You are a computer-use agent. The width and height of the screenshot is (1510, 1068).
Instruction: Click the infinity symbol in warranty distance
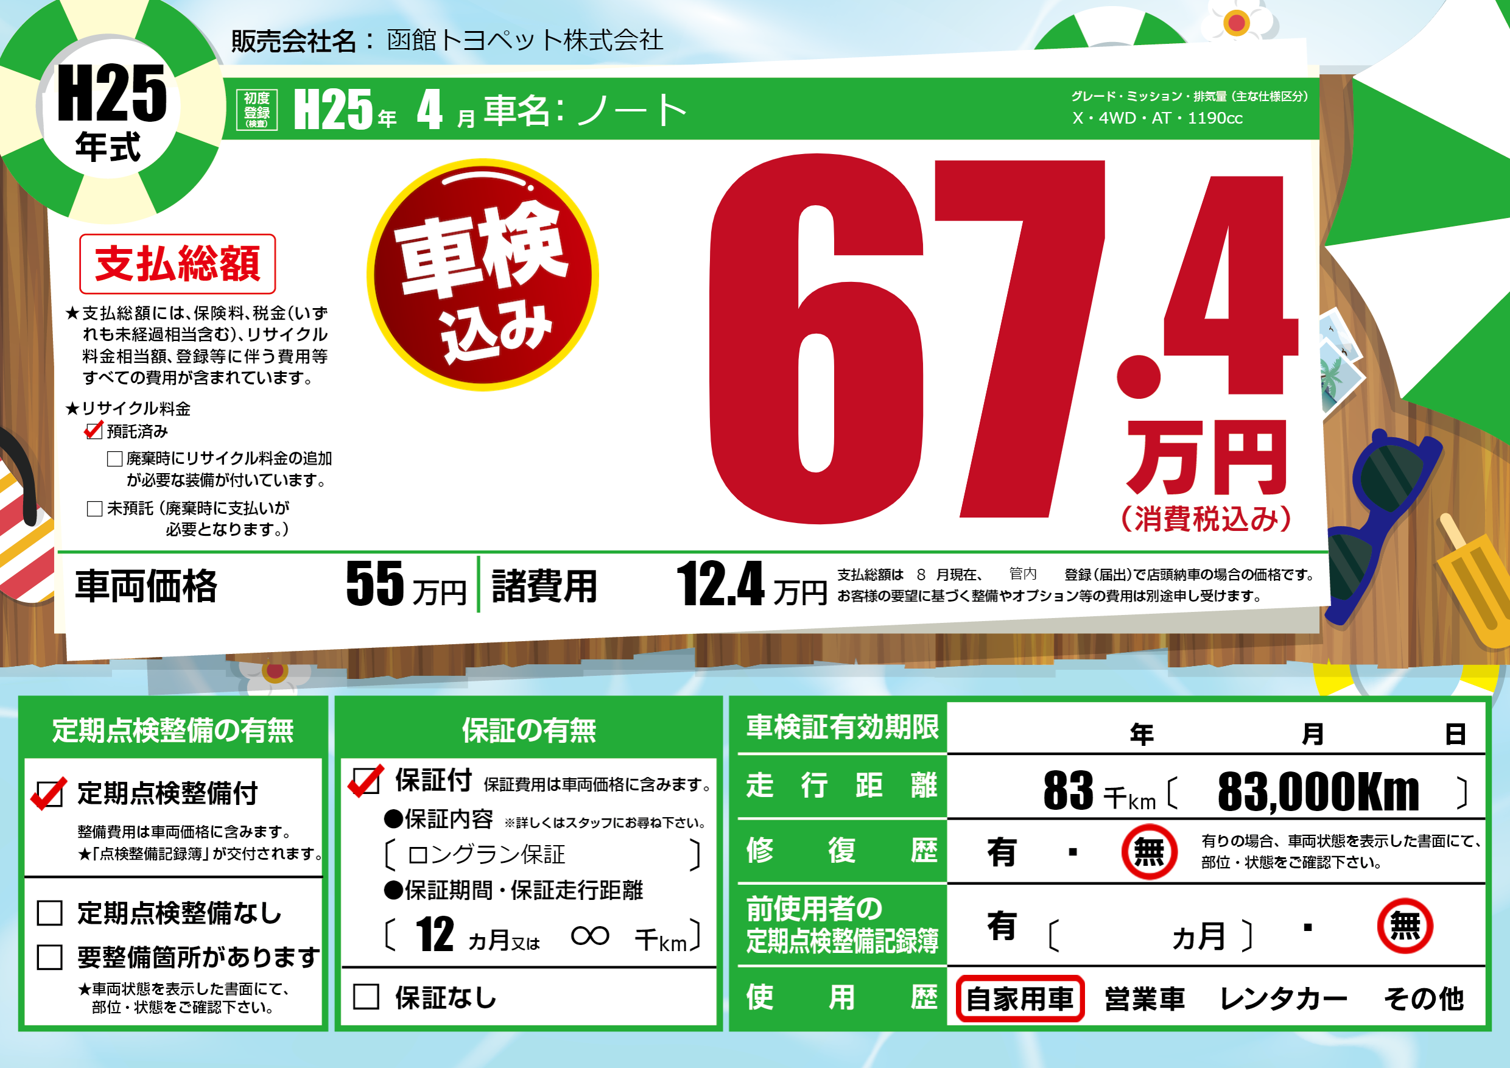click(589, 935)
